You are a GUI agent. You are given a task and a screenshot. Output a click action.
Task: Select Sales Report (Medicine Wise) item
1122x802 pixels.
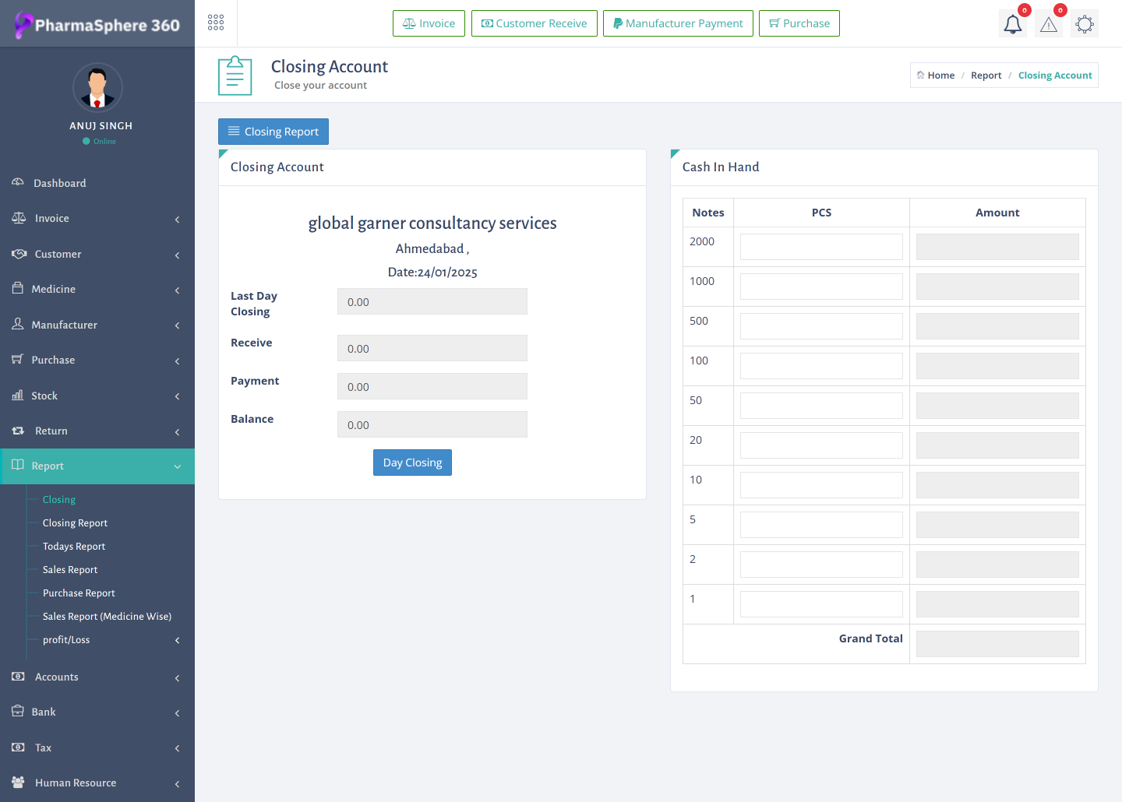[107, 617]
